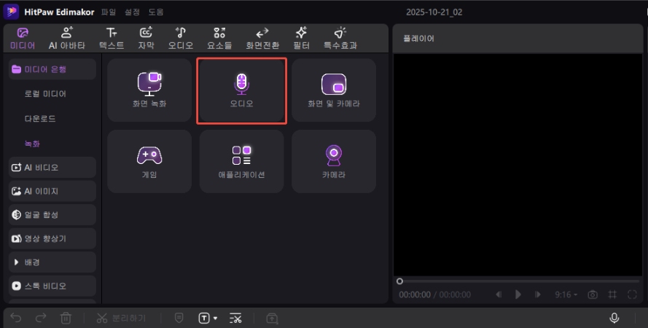Image resolution: width=648 pixels, height=328 pixels.
Task: Click the 화면 및 카메라 tile
Action: (333, 90)
